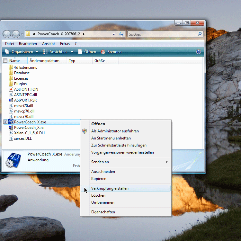Click the Database folder icon

[x=11, y=73]
